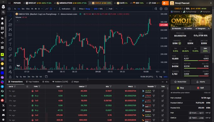Open the multicharts grid icon in sidebar
Image resolution: width=214 pixels, height=122 pixels.
pyautogui.click(x=2, y=28)
